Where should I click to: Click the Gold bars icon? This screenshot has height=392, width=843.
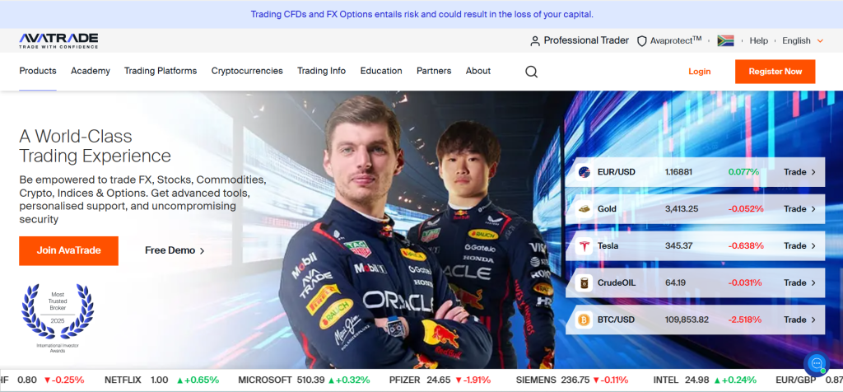(584, 209)
